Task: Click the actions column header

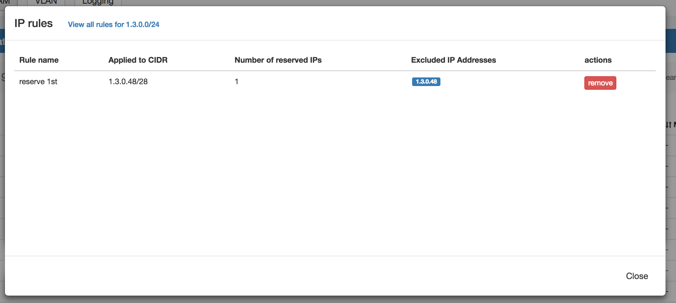Action: (598, 60)
